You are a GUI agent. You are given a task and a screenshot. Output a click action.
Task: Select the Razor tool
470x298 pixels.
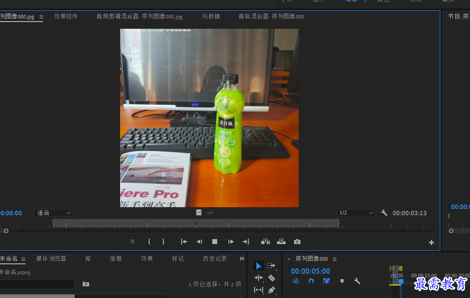[272, 278]
